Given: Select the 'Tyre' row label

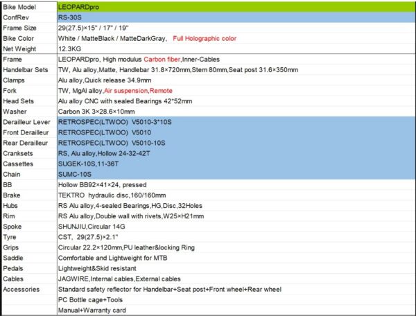Looking at the screenshot, I should point(10,237).
